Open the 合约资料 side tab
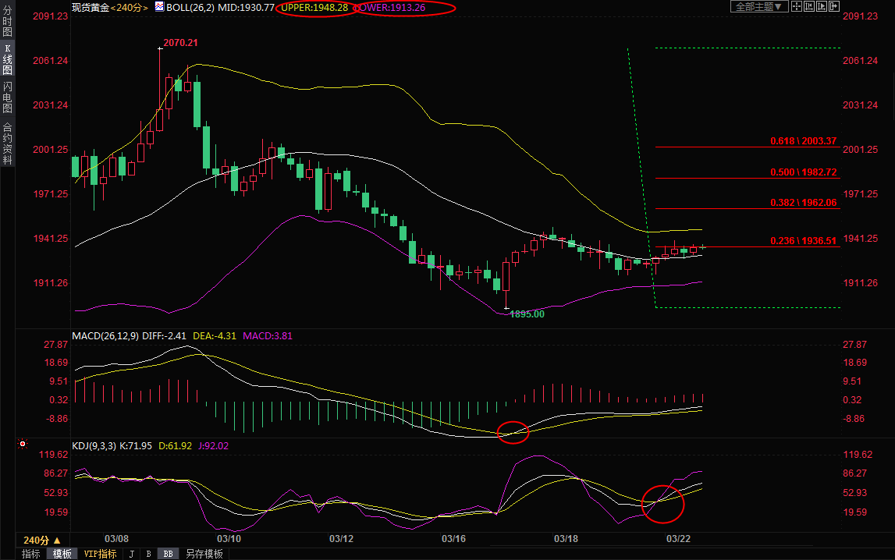The height and width of the screenshot is (560, 895). (7, 144)
